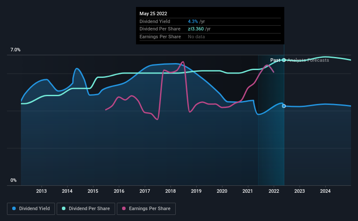Click the May 25 2022 tooltip header
The width and height of the screenshot is (358, 221).
[x=153, y=13]
